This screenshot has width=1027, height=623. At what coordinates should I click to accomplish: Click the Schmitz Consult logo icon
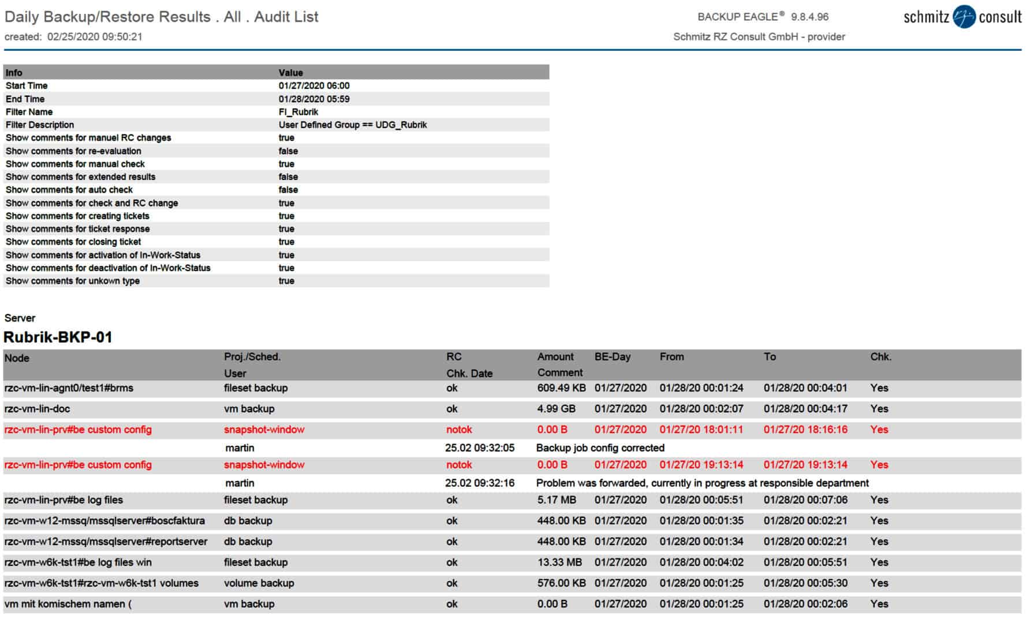coord(963,17)
